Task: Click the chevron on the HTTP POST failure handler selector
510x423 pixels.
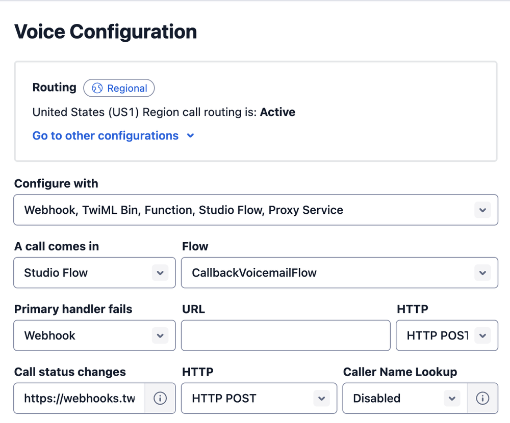Action: (x=482, y=335)
